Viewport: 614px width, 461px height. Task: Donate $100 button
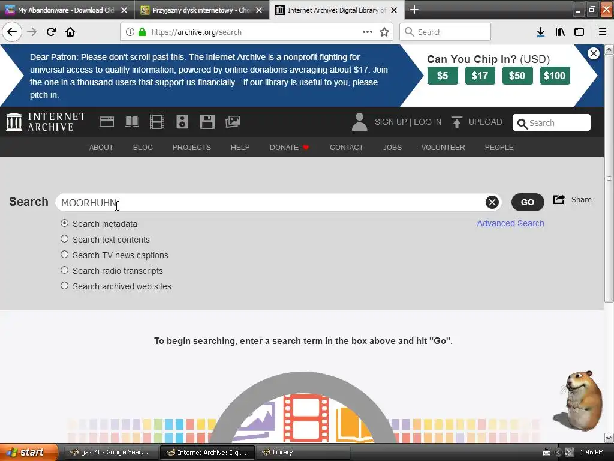tap(555, 76)
